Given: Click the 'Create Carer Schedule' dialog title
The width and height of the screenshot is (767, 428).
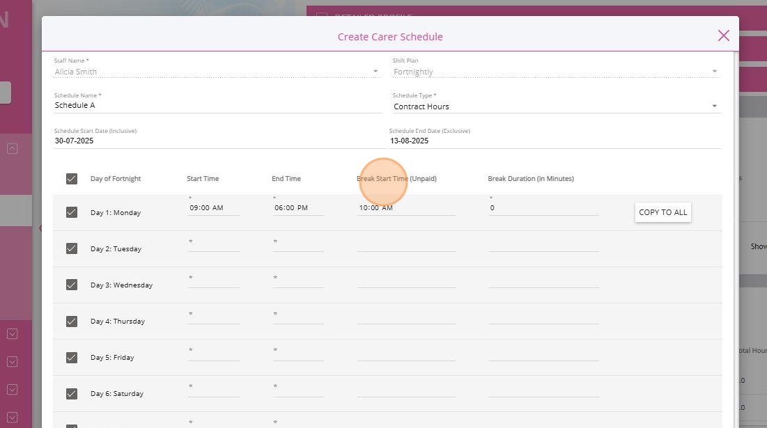Looking at the screenshot, I should (390, 37).
